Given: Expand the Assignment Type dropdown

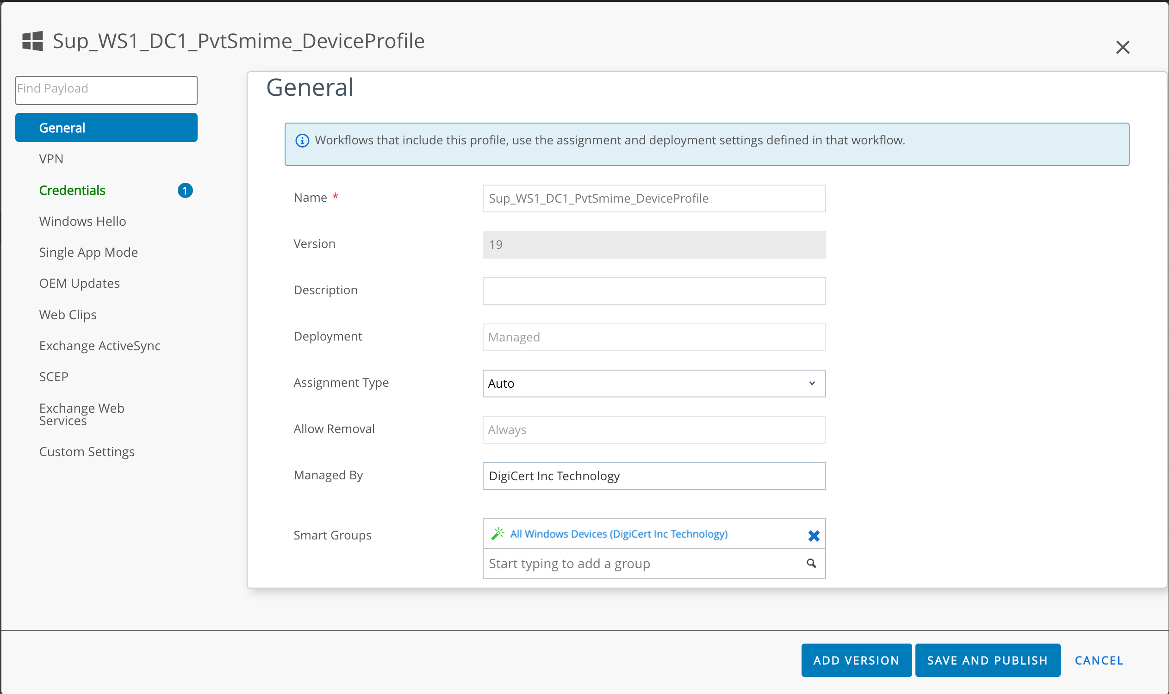Looking at the screenshot, I should point(653,384).
